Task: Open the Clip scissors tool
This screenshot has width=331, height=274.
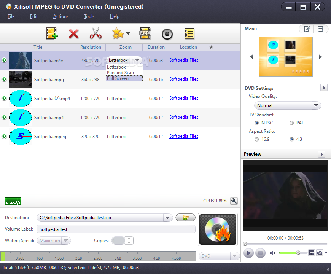Action: click(95, 33)
